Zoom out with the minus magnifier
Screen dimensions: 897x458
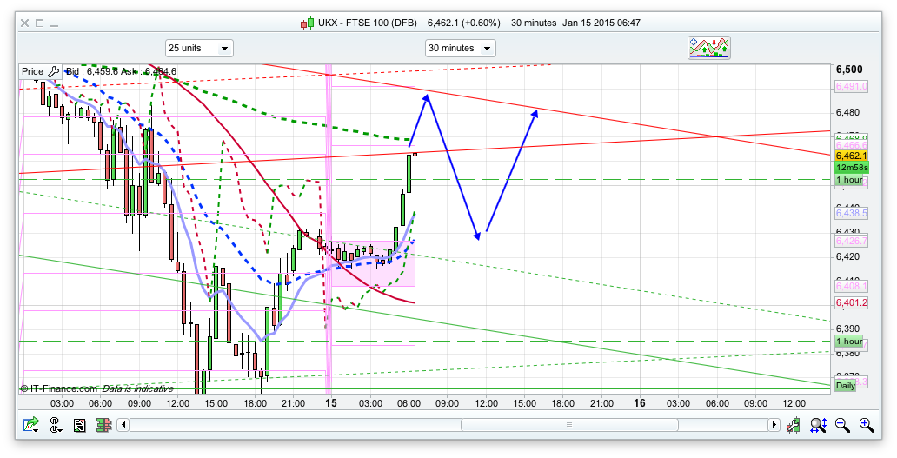click(842, 425)
